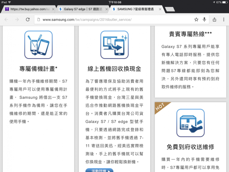Click the paragraph starting Galaxy S7 系列專屬用戶
Viewport: 229px width, 172px height.
click(191, 67)
